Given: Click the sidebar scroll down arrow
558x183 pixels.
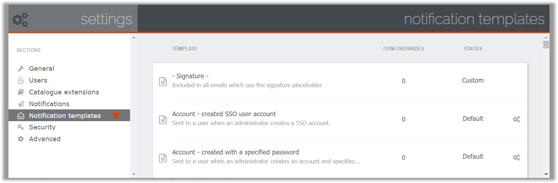Looking at the screenshot, I should tap(134, 174).
